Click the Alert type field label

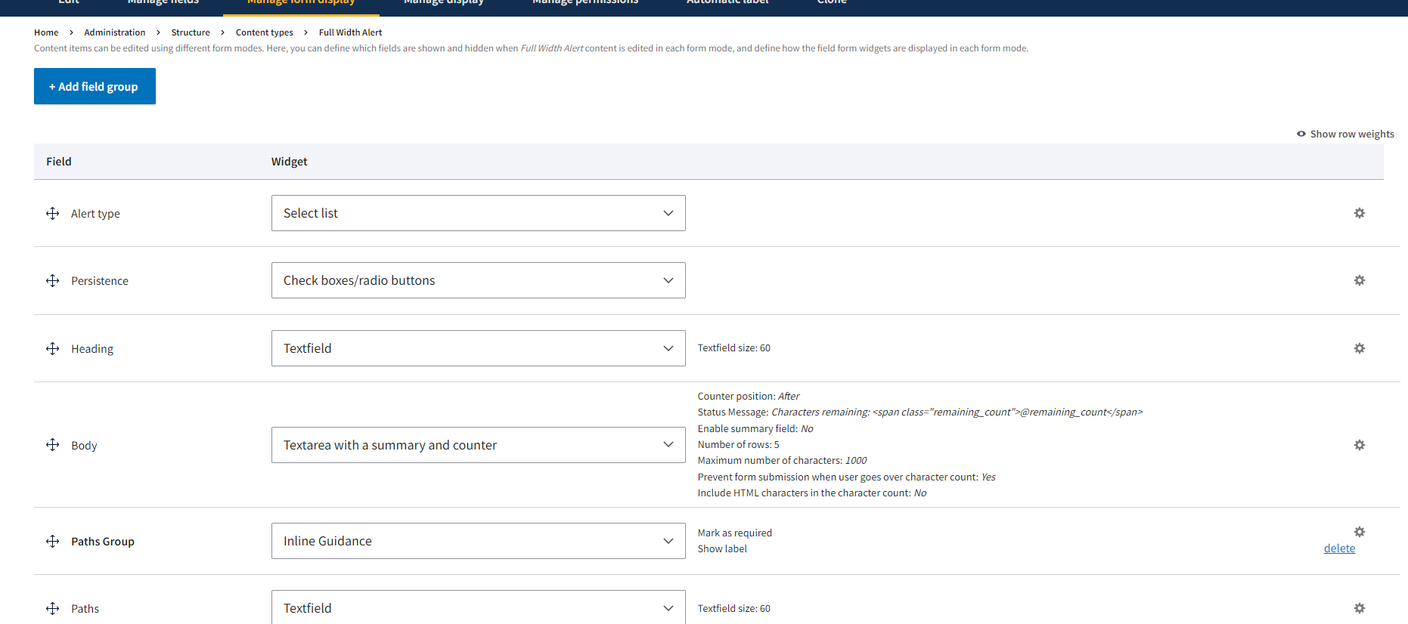coord(95,214)
